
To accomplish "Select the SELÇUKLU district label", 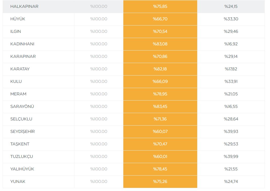I will [x=21, y=119].
